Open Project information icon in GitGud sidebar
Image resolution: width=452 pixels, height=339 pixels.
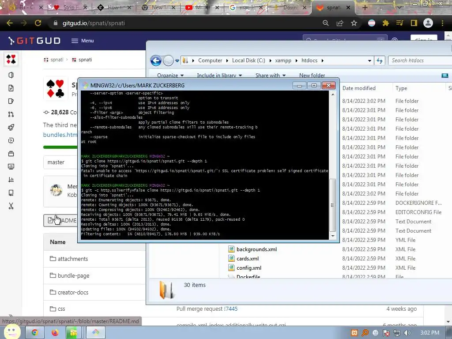pyautogui.click(x=11, y=75)
